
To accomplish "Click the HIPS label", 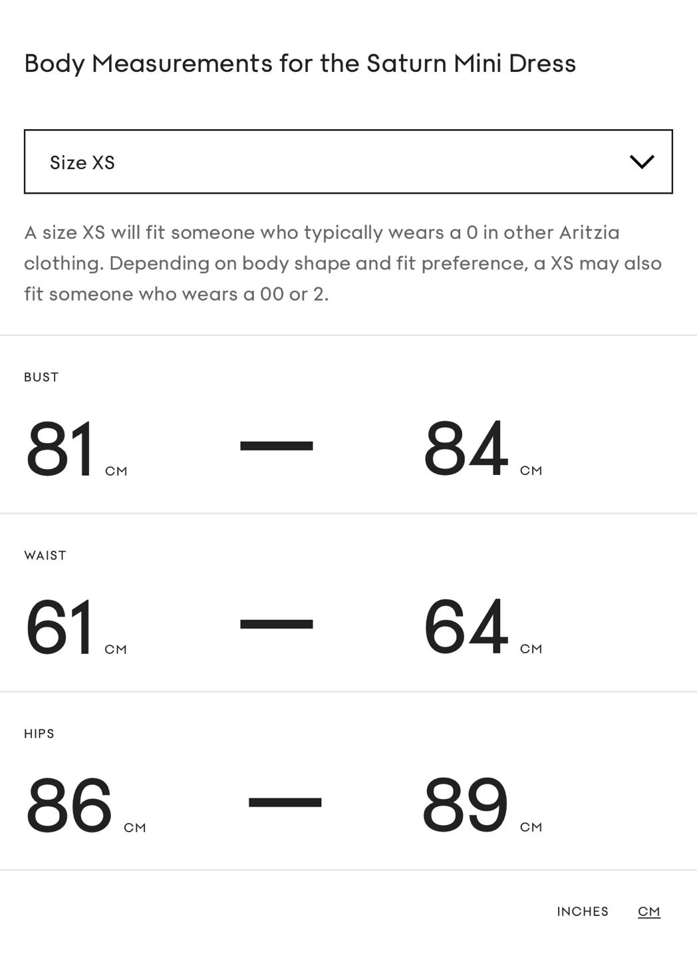I will pos(39,734).
